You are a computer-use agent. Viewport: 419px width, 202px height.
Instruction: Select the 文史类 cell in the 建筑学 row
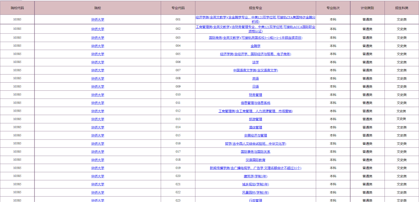(x=402, y=176)
